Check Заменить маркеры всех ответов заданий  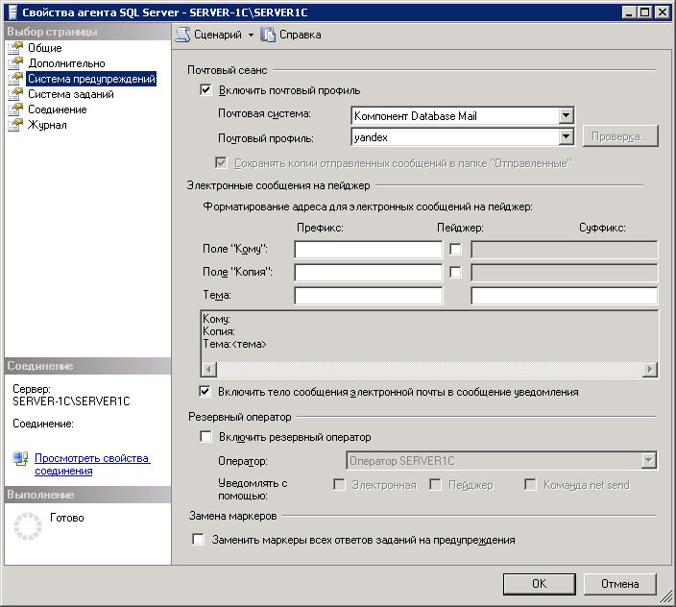pyautogui.click(x=199, y=540)
